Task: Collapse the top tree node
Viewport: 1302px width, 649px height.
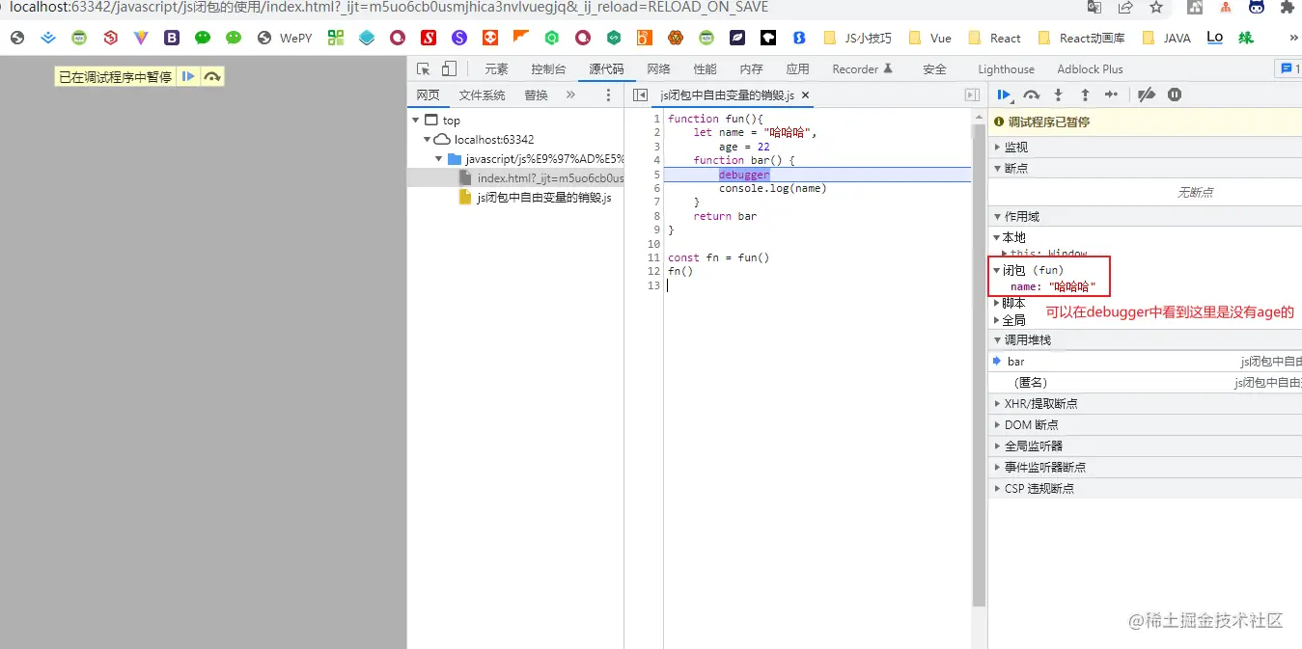Action: [416, 121]
